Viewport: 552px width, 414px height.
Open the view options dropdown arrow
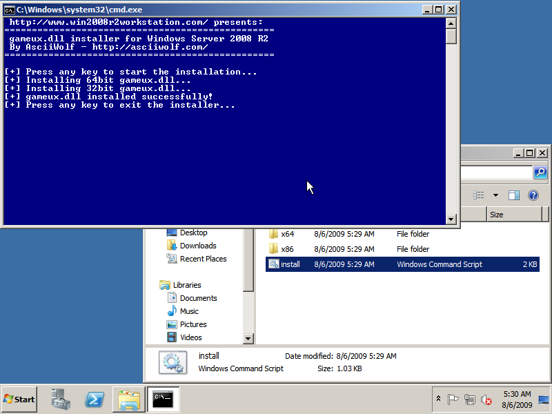(x=495, y=195)
